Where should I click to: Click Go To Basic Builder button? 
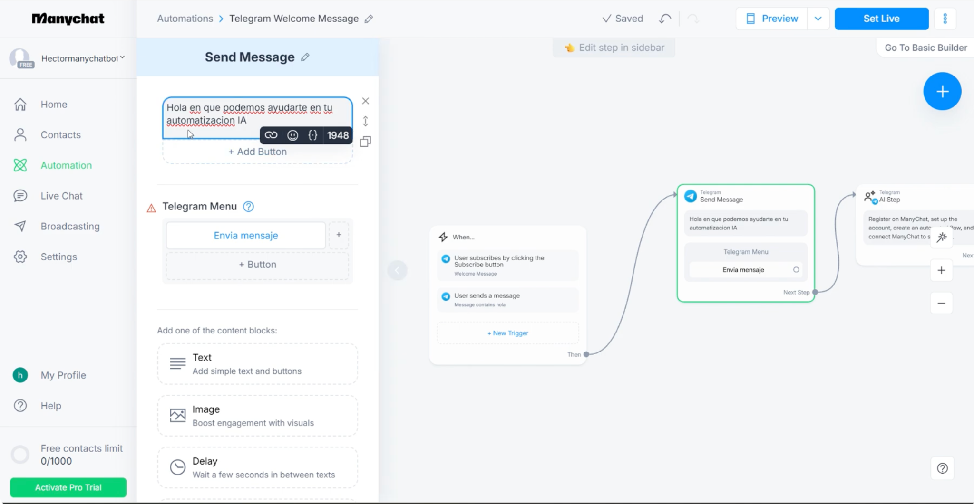(x=925, y=48)
